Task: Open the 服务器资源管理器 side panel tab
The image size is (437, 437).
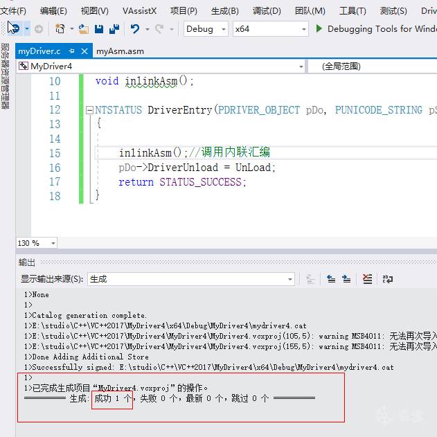Action: pyautogui.click(x=6, y=75)
